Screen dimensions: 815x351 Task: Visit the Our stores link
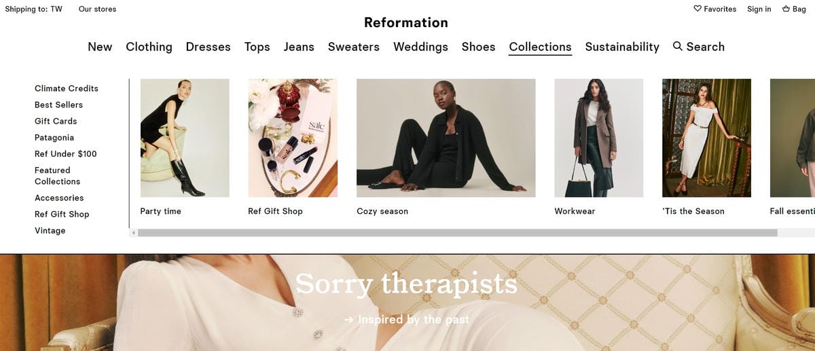coord(97,9)
